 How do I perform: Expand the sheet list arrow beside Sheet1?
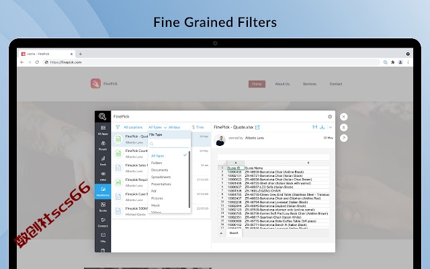[221, 233]
